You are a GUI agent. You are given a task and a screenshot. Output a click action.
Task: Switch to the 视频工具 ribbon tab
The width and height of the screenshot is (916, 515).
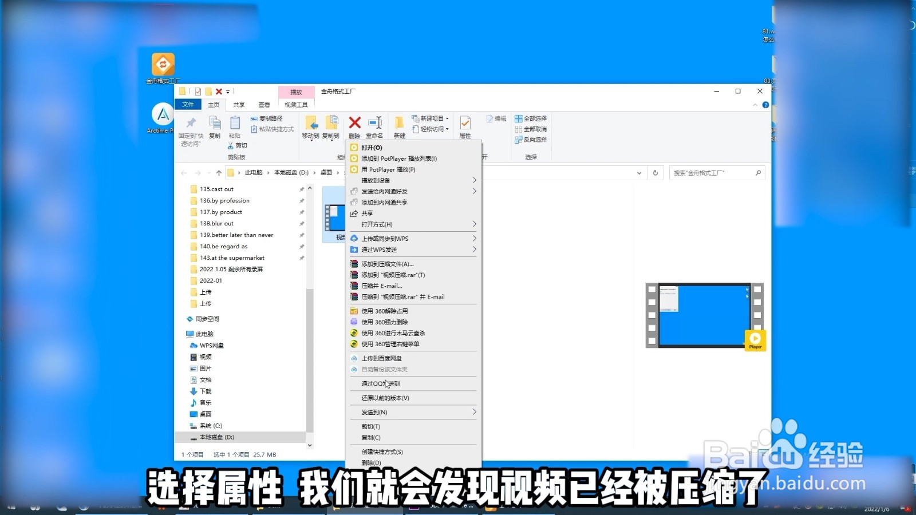click(x=296, y=105)
